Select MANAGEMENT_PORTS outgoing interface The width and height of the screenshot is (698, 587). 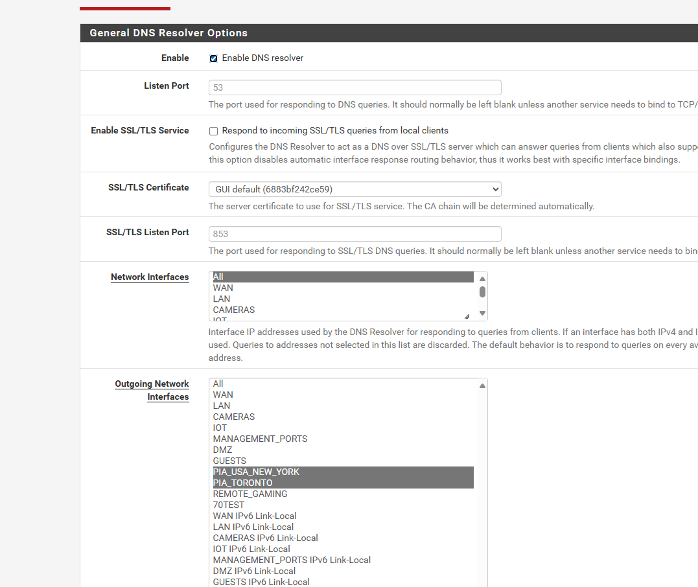tap(343, 439)
